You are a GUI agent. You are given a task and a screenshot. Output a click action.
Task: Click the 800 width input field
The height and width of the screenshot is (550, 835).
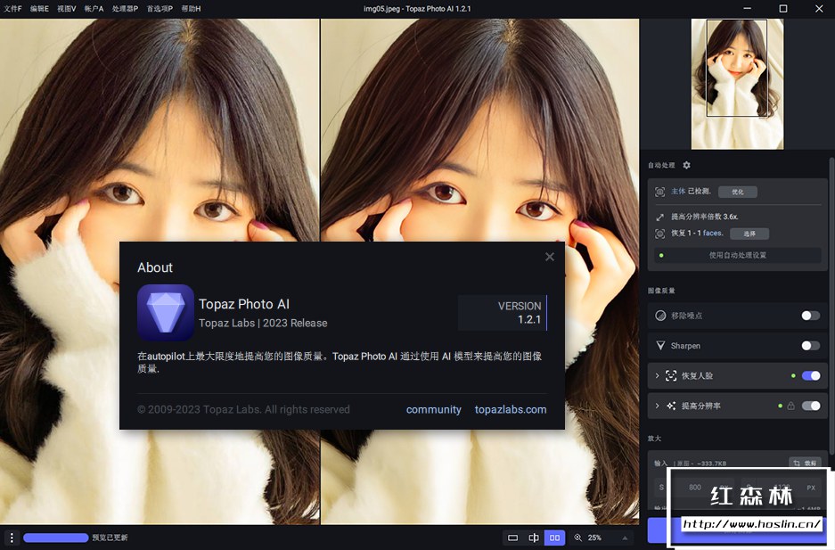coord(695,488)
